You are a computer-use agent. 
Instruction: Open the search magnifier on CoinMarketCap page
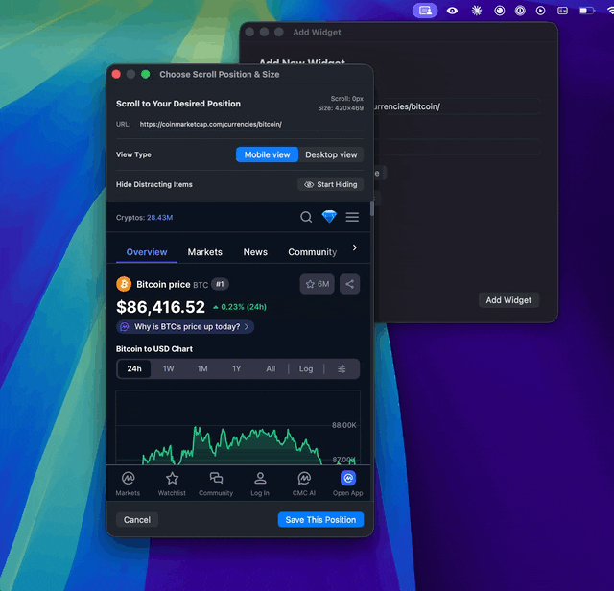point(306,217)
